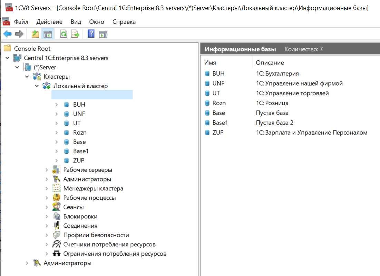The image size is (380, 276).
Task: Select Блокировки in the tree
Action: click(x=80, y=216)
